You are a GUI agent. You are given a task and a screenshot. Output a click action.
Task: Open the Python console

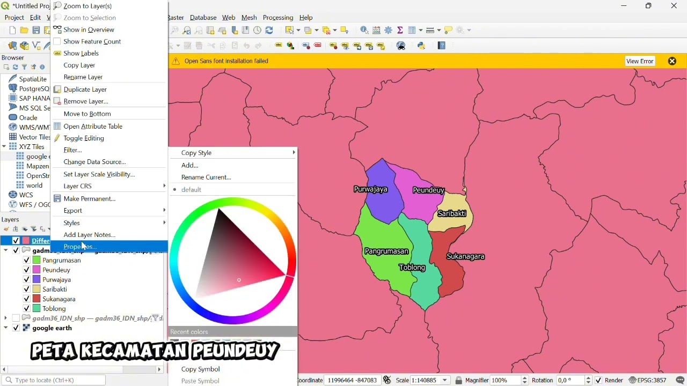coord(421,46)
